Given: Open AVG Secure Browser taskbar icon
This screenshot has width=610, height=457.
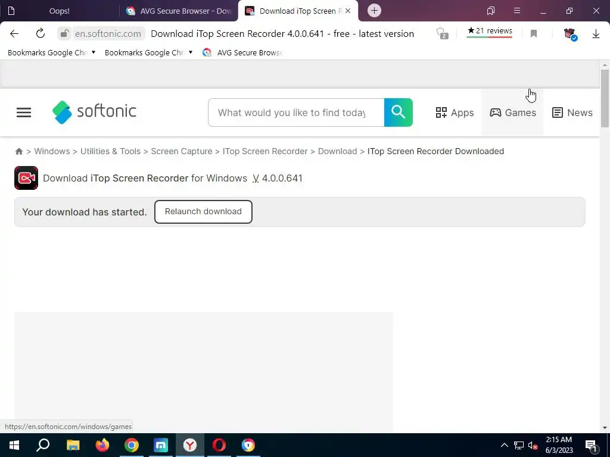Looking at the screenshot, I should (x=248, y=445).
